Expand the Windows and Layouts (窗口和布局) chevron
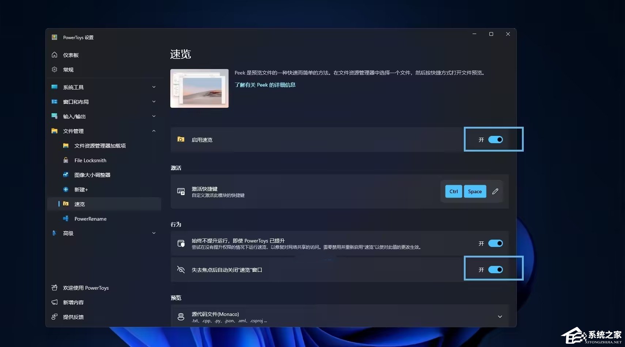 tap(154, 102)
